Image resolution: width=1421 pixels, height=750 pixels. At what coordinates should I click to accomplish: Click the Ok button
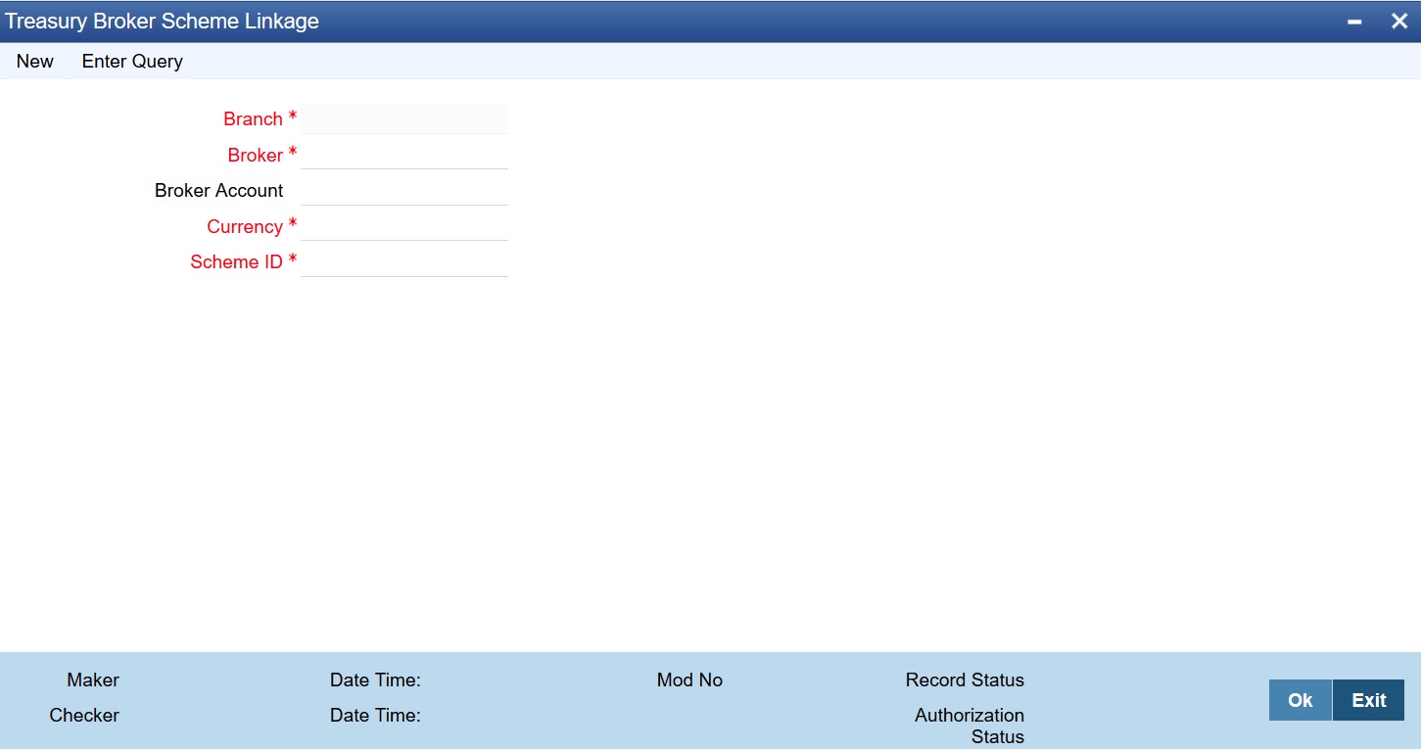(x=1301, y=700)
